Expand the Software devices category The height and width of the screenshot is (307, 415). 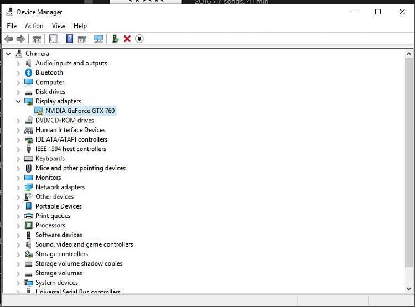[x=18, y=236]
